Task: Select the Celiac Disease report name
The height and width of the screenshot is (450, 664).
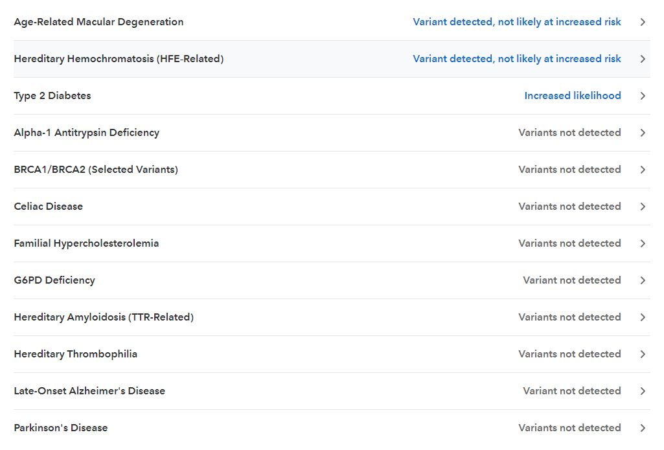Action: point(49,207)
